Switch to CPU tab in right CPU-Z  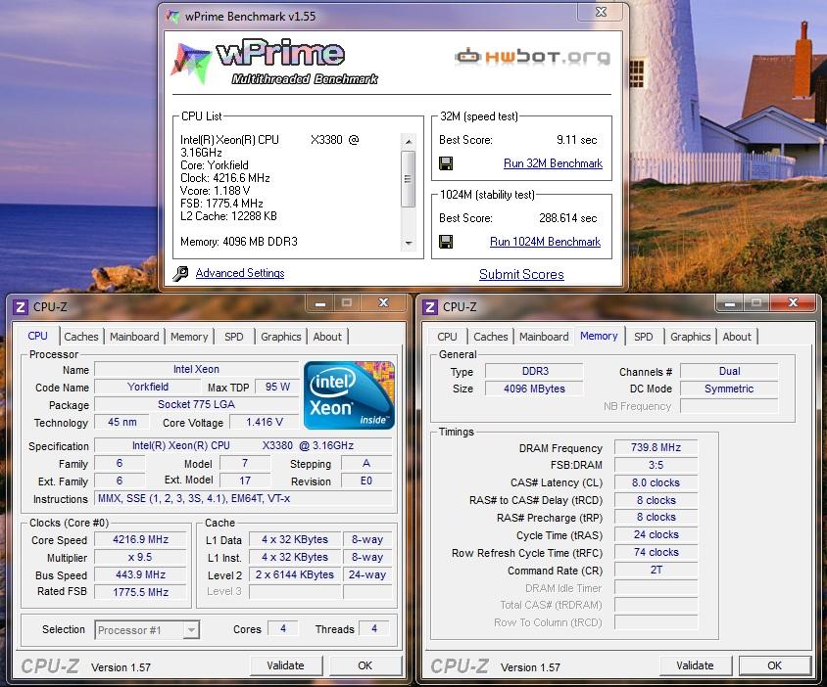[447, 337]
